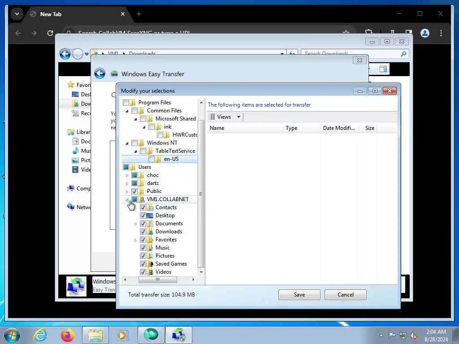Image resolution: width=459 pixels, height=344 pixels.
Task: Expand the Favorites subfolder node
Action: 135,240
